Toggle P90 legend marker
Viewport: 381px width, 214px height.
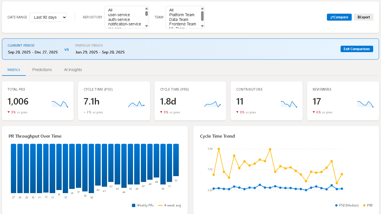click(x=364, y=205)
